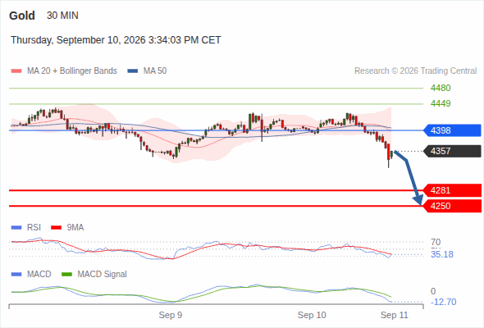Viewport: 484px width, 328px height.
Task: Click the 4398 pivot price tag
Action: pos(452,130)
